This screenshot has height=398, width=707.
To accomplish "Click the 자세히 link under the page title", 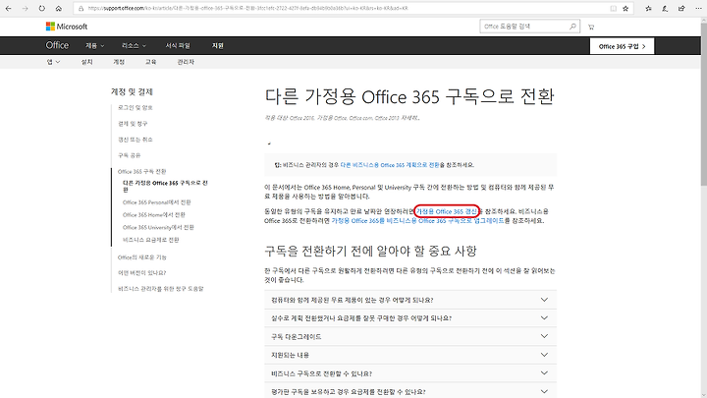I will pos(410,118).
